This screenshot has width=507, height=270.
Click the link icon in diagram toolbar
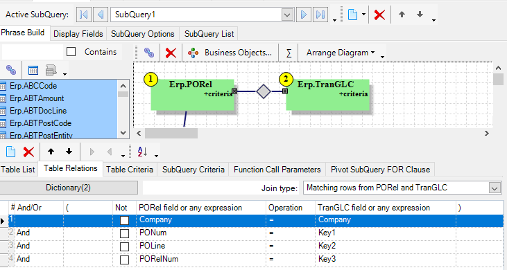pos(148,53)
